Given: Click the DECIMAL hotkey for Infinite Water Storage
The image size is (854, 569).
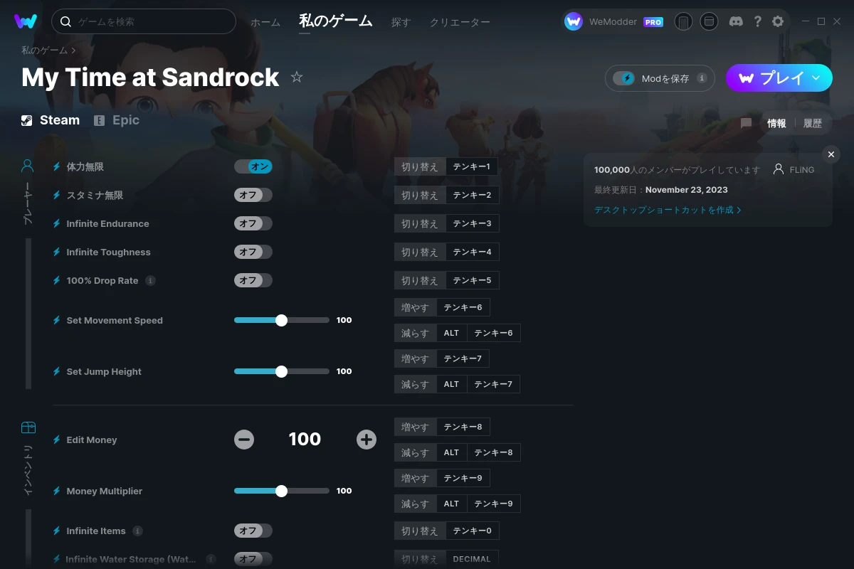Looking at the screenshot, I should point(472,559).
